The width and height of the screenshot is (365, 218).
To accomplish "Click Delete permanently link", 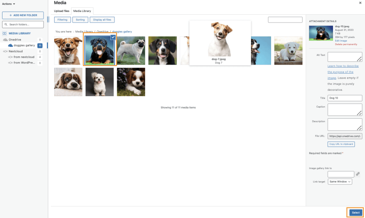I will [346, 44].
